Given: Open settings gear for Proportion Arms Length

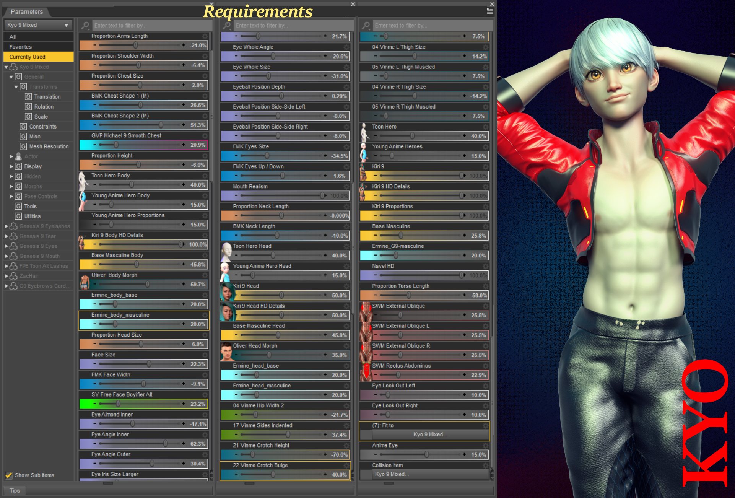Looking at the screenshot, I should [205, 36].
